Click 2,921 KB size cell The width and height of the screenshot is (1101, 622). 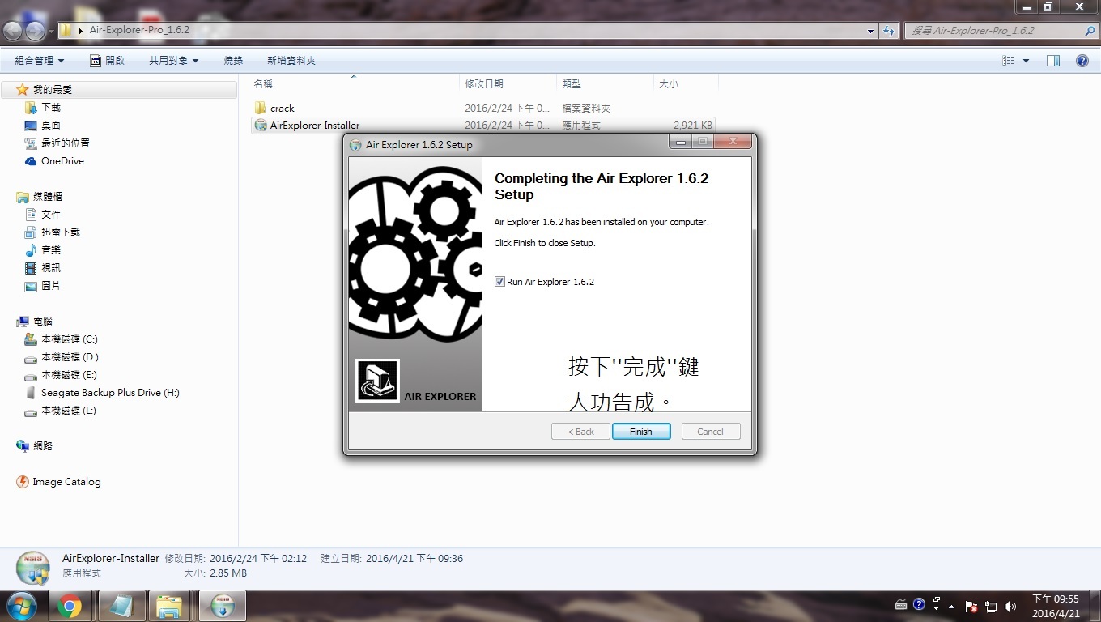[x=693, y=126]
